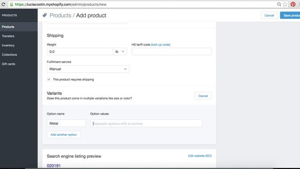The width and height of the screenshot is (300, 169).
Task: Click the product tag icon beside Products
Action: (45, 15)
